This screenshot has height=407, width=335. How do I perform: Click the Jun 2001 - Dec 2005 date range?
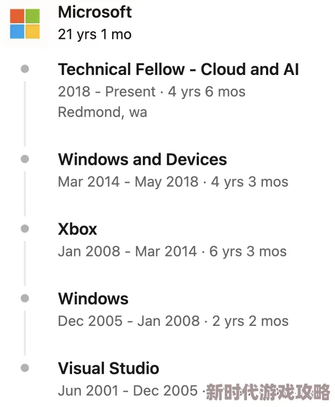point(127,390)
